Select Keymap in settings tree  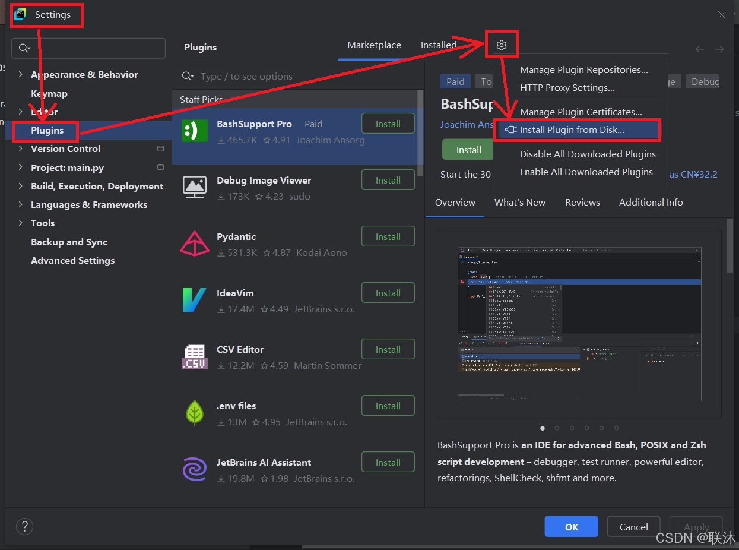click(49, 93)
